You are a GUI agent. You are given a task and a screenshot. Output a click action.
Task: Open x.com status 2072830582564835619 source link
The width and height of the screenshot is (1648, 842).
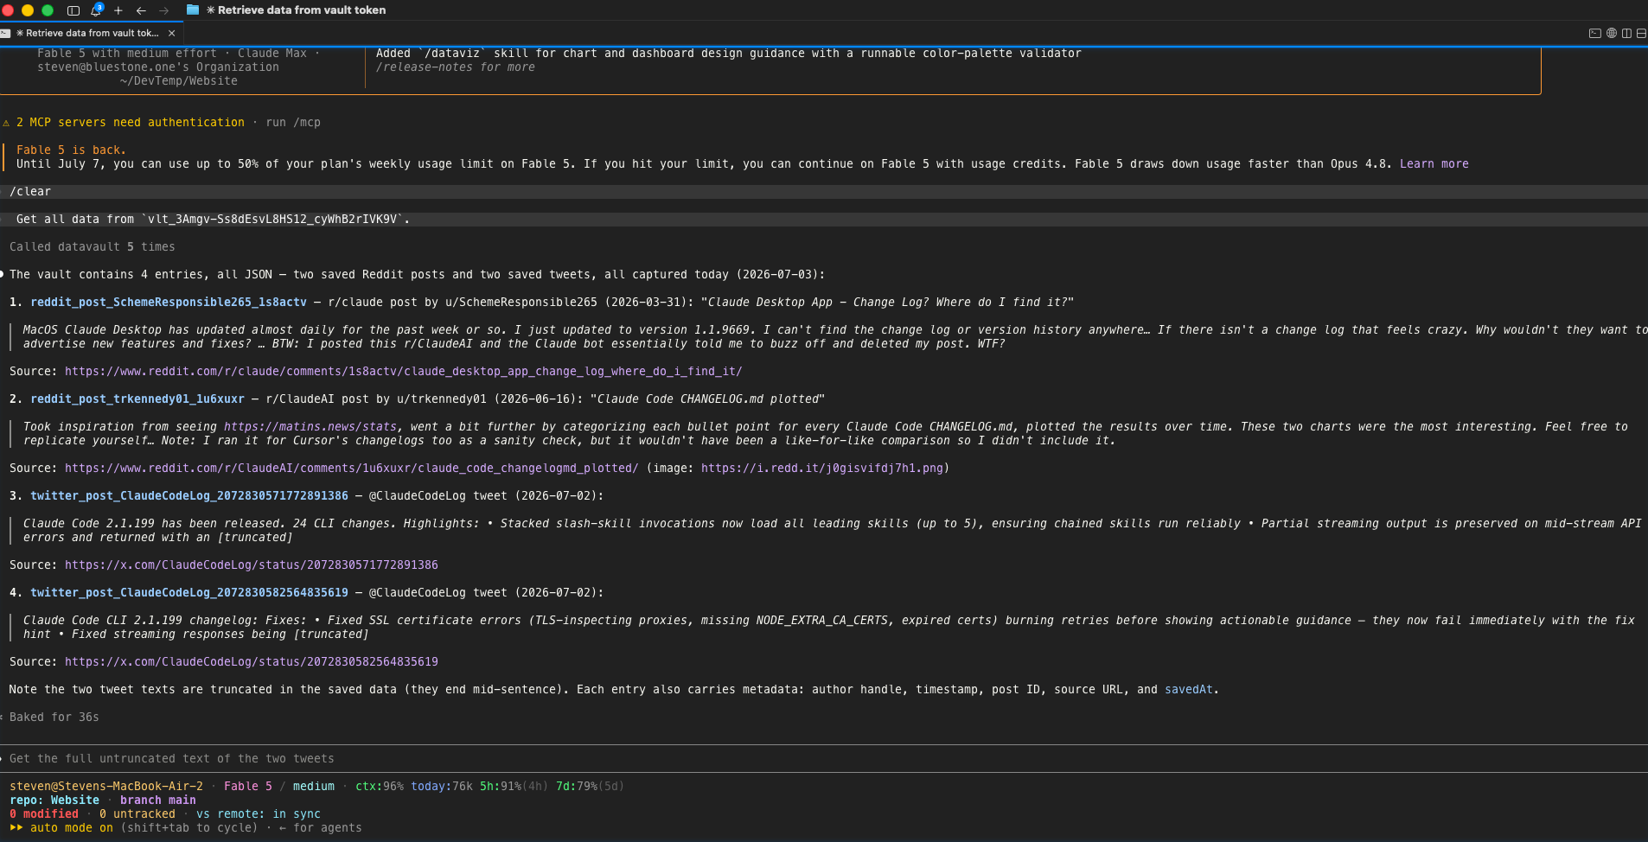[x=251, y=661]
